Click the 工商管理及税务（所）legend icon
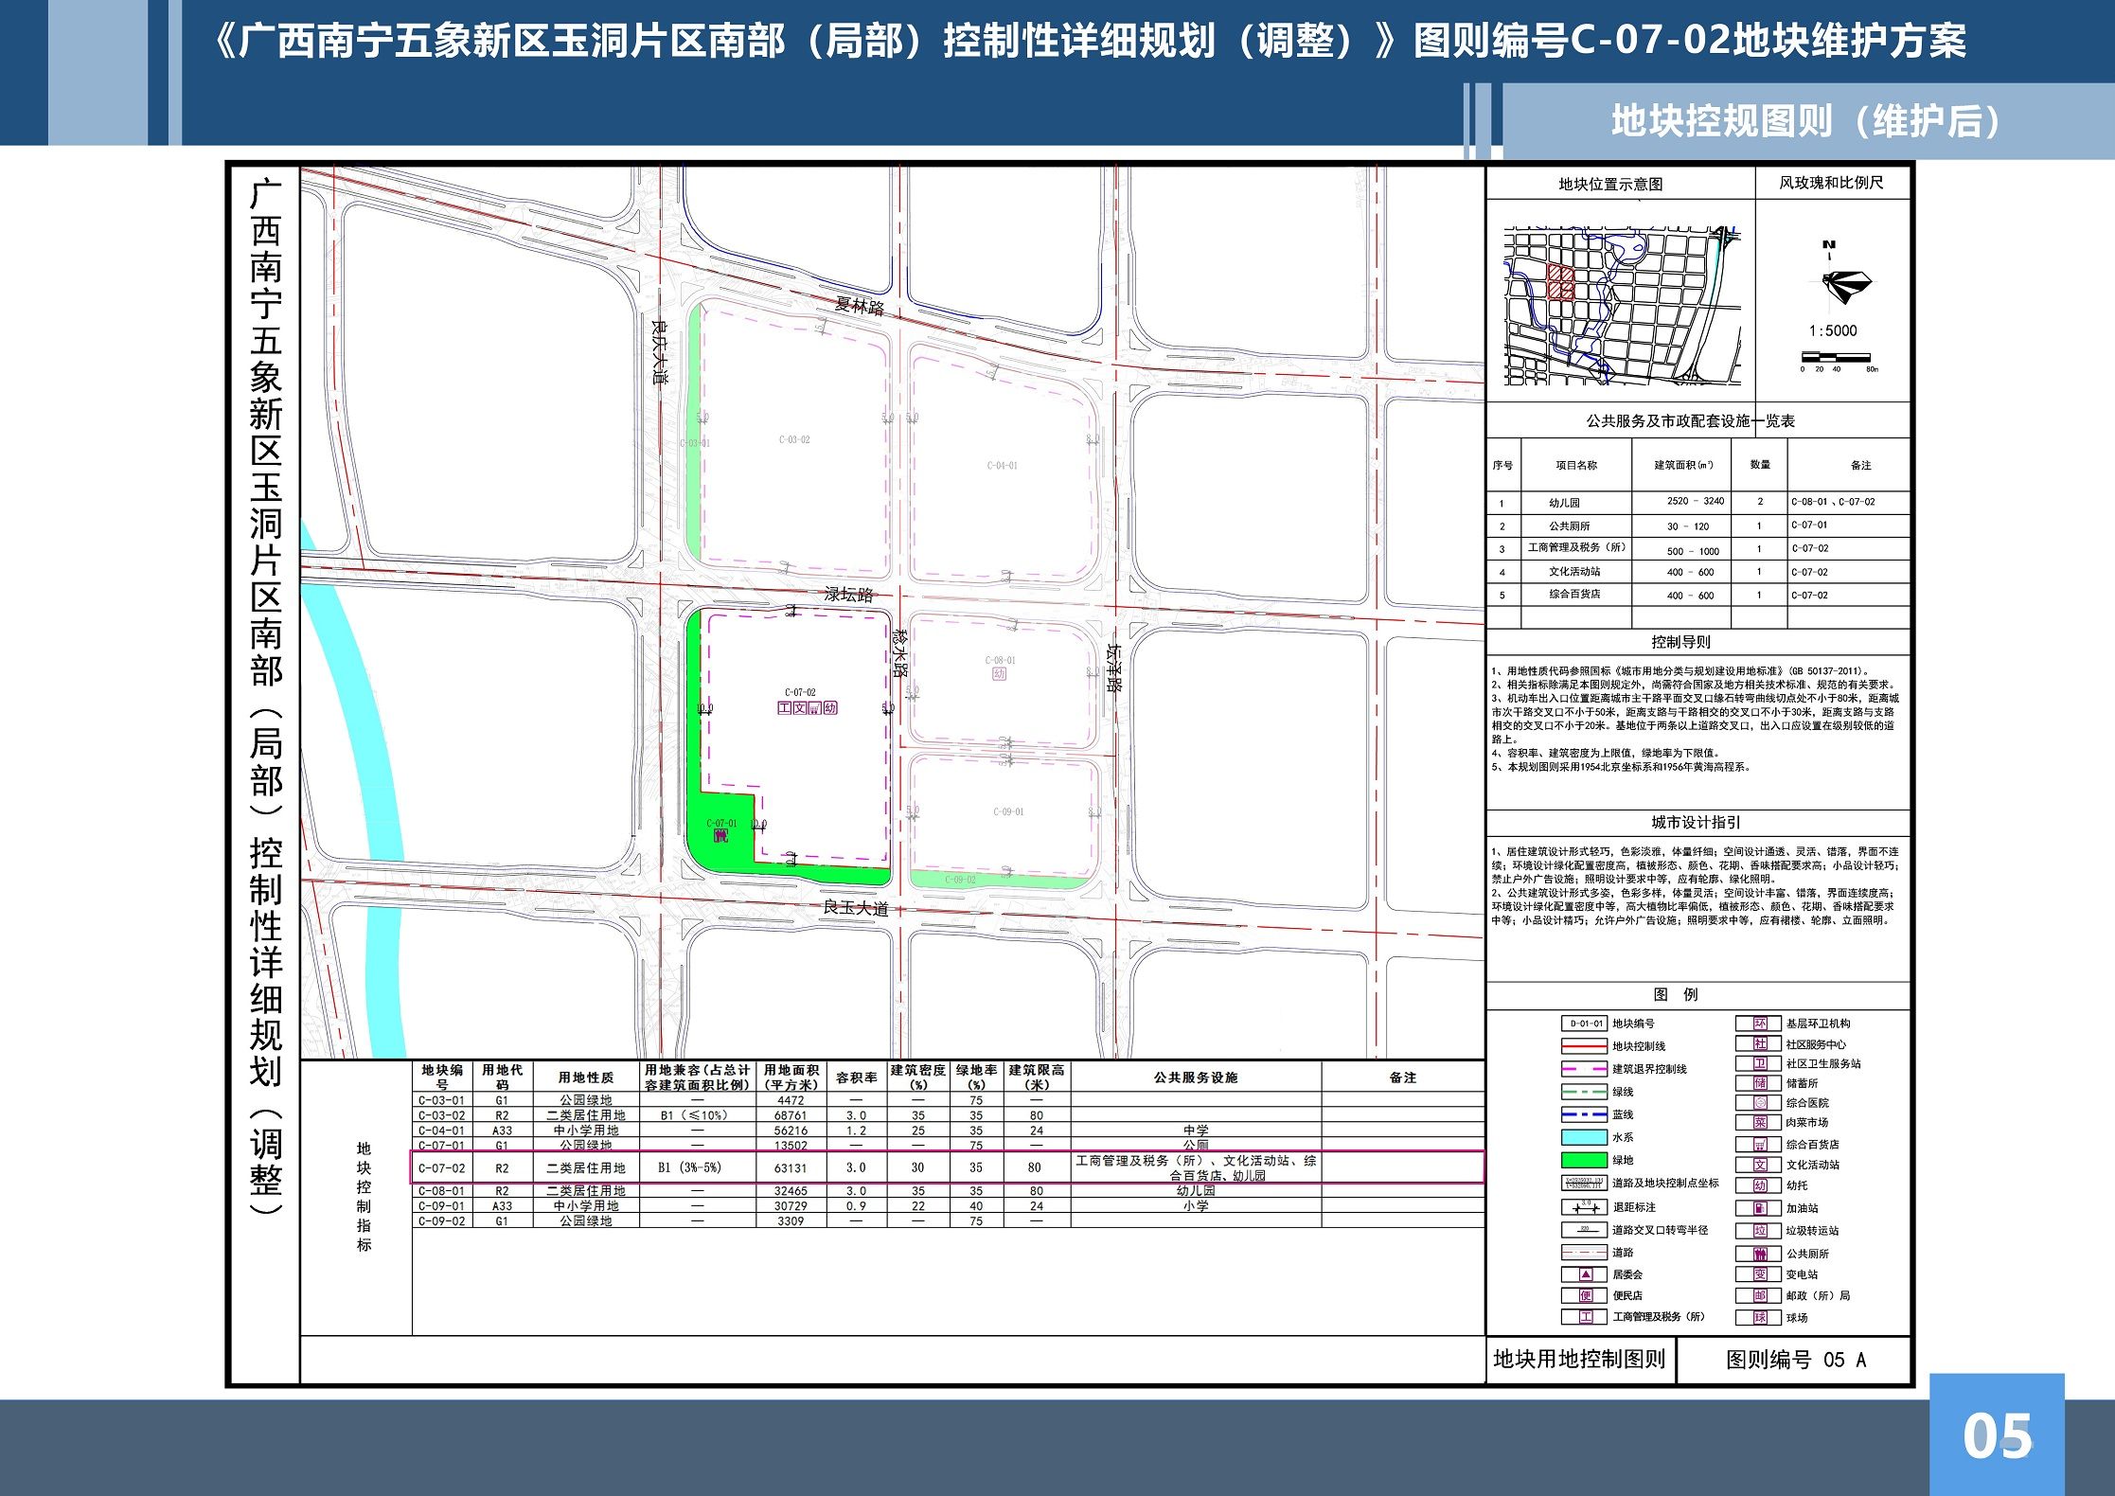The image size is (2115, 1496). pyautogui.click(x=1586, y=1317)
